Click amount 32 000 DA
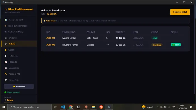 click(121, 45)
